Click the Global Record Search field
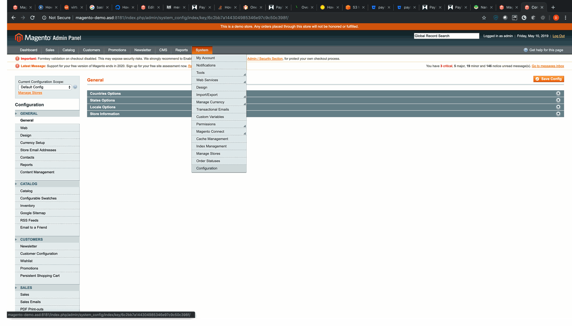Viewport: 572px width, 326px height. click(447, 36)
